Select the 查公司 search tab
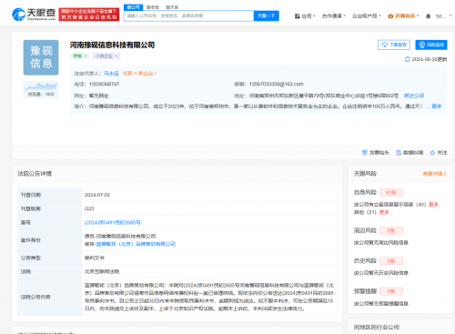The image size is (455, 334). 133,7
